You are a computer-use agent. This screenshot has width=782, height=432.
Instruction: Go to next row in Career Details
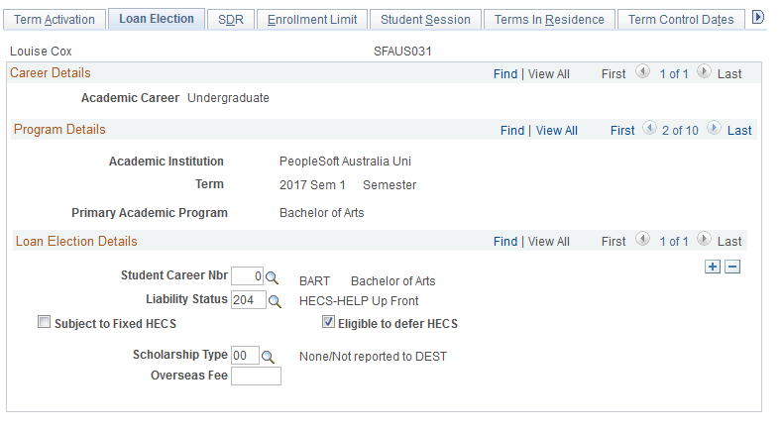point(703,72)
